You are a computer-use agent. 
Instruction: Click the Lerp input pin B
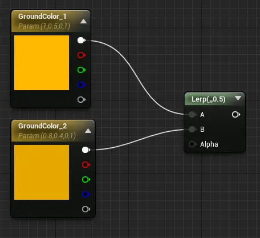(192, 130)
